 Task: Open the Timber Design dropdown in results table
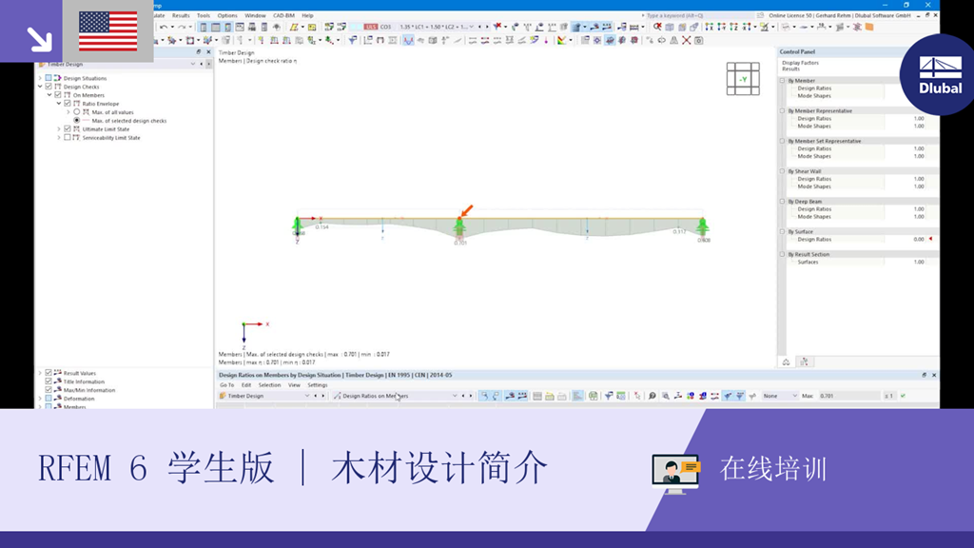pyautogui.click(x=306, y=396)
